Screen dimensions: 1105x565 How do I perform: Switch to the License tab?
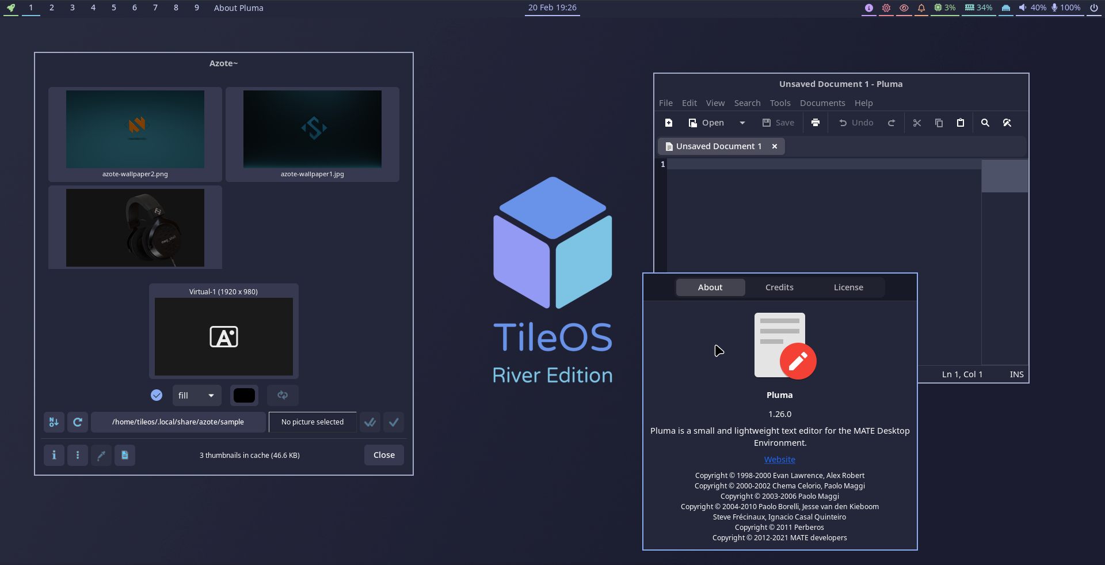848,287
